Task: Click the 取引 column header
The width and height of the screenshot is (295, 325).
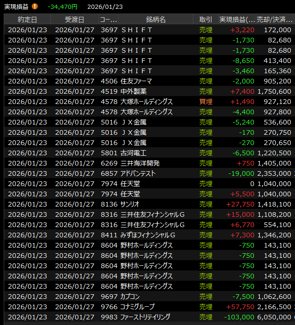Action: click(x=205, y=19)
